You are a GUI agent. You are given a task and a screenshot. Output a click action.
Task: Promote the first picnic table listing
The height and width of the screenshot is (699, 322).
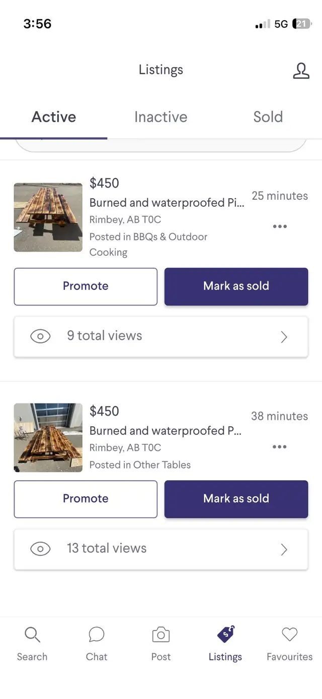(x=86, y=286)
